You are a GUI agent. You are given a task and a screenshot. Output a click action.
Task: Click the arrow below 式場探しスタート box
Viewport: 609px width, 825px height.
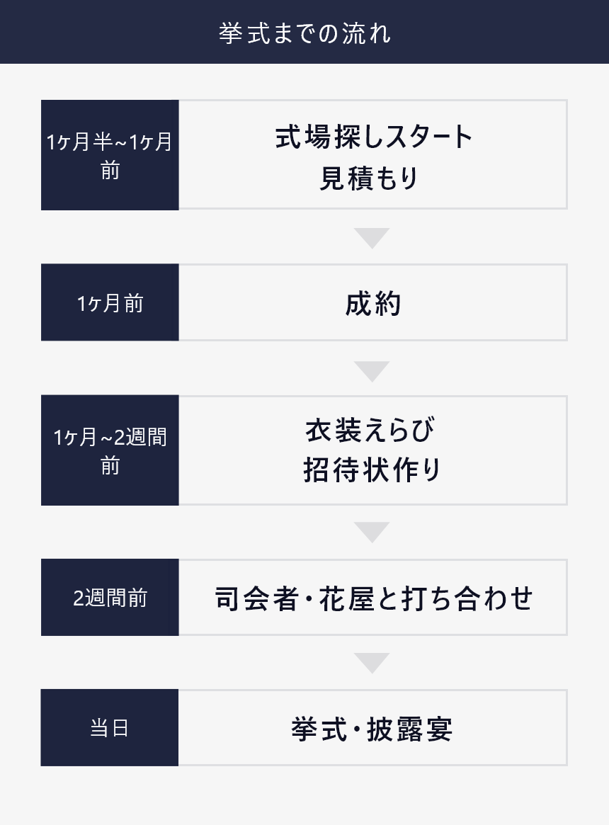(372, 238)
